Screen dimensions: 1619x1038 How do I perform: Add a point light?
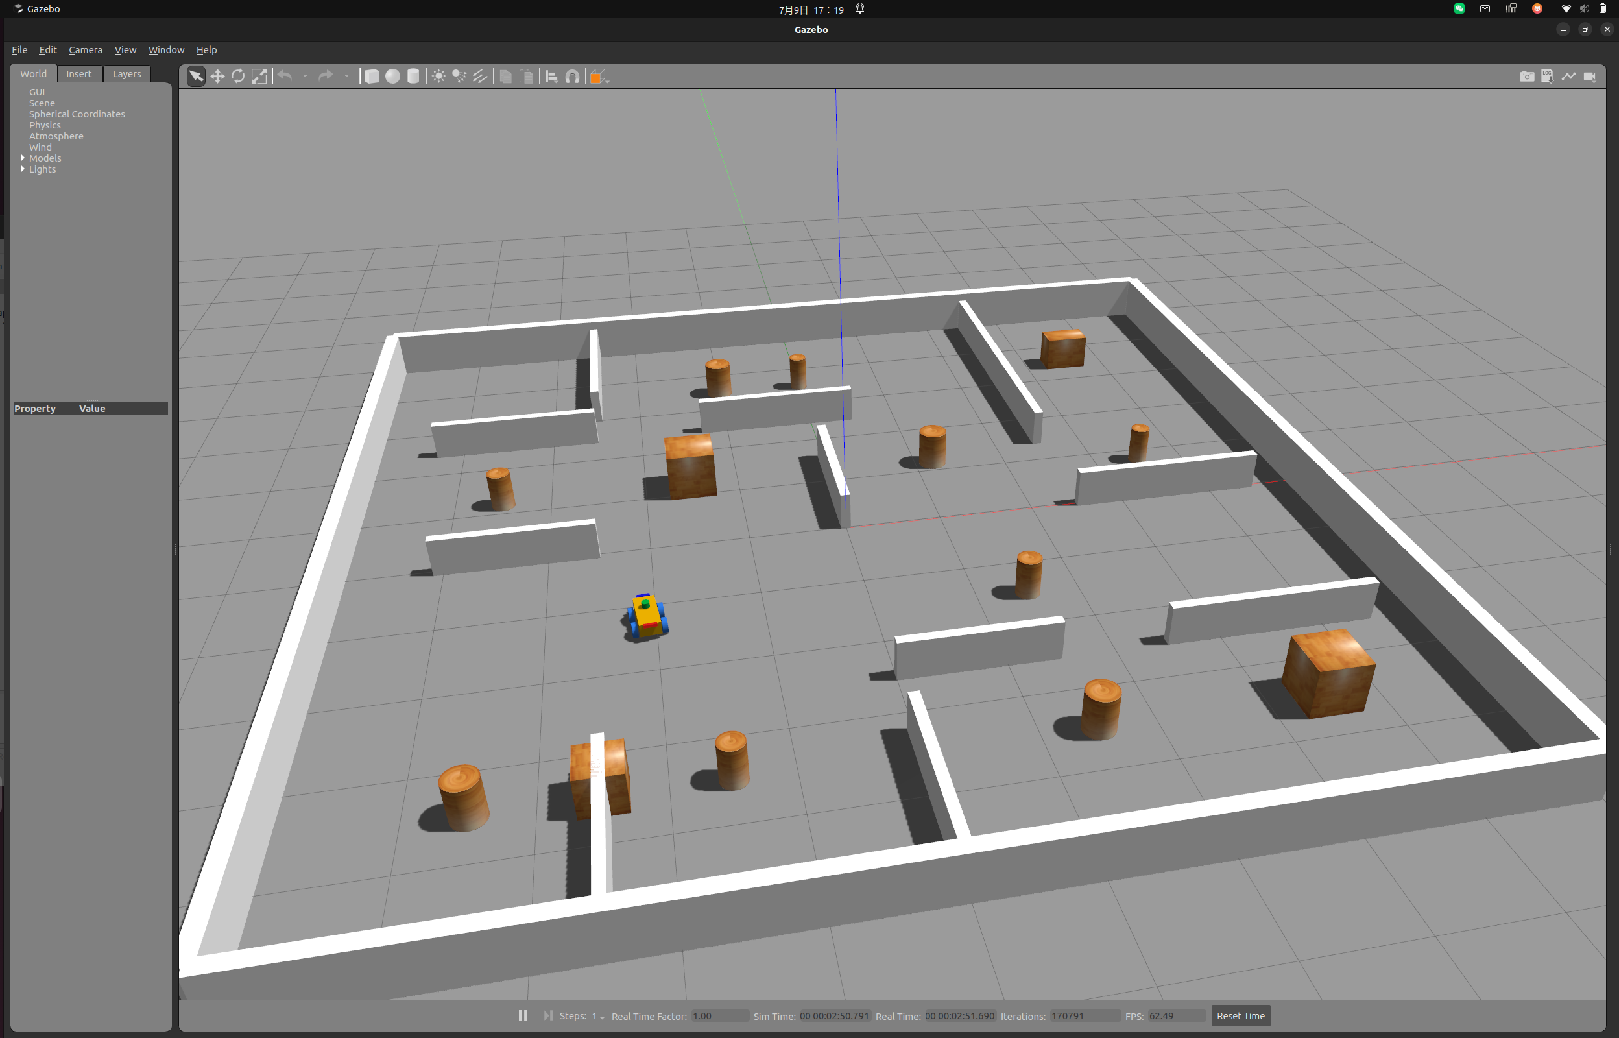(x=438, y=76)
